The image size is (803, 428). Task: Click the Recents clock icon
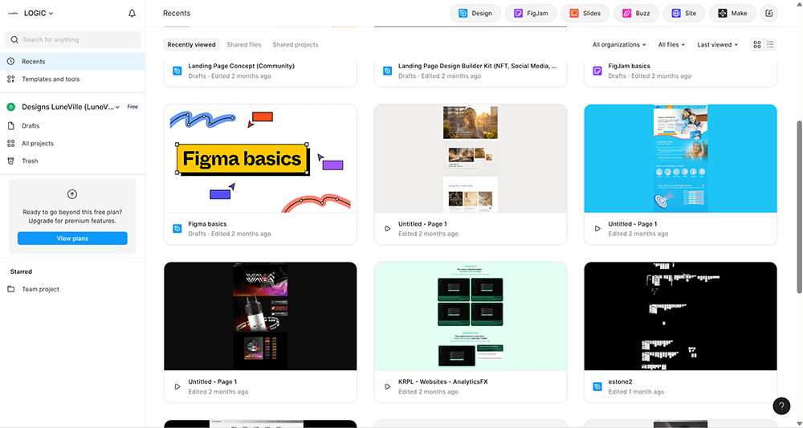coord(10,62)
